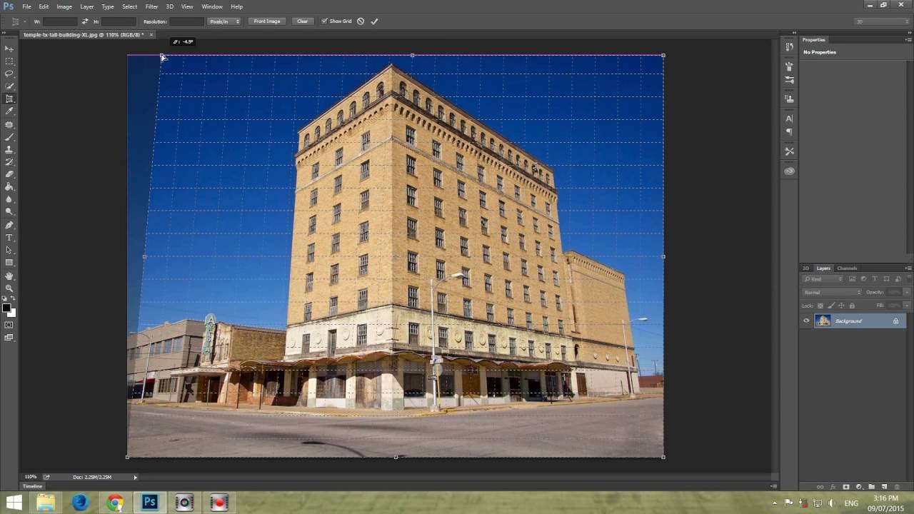Click the foreground color swatch
914x514 pixels.
click(x=6, y=308)
